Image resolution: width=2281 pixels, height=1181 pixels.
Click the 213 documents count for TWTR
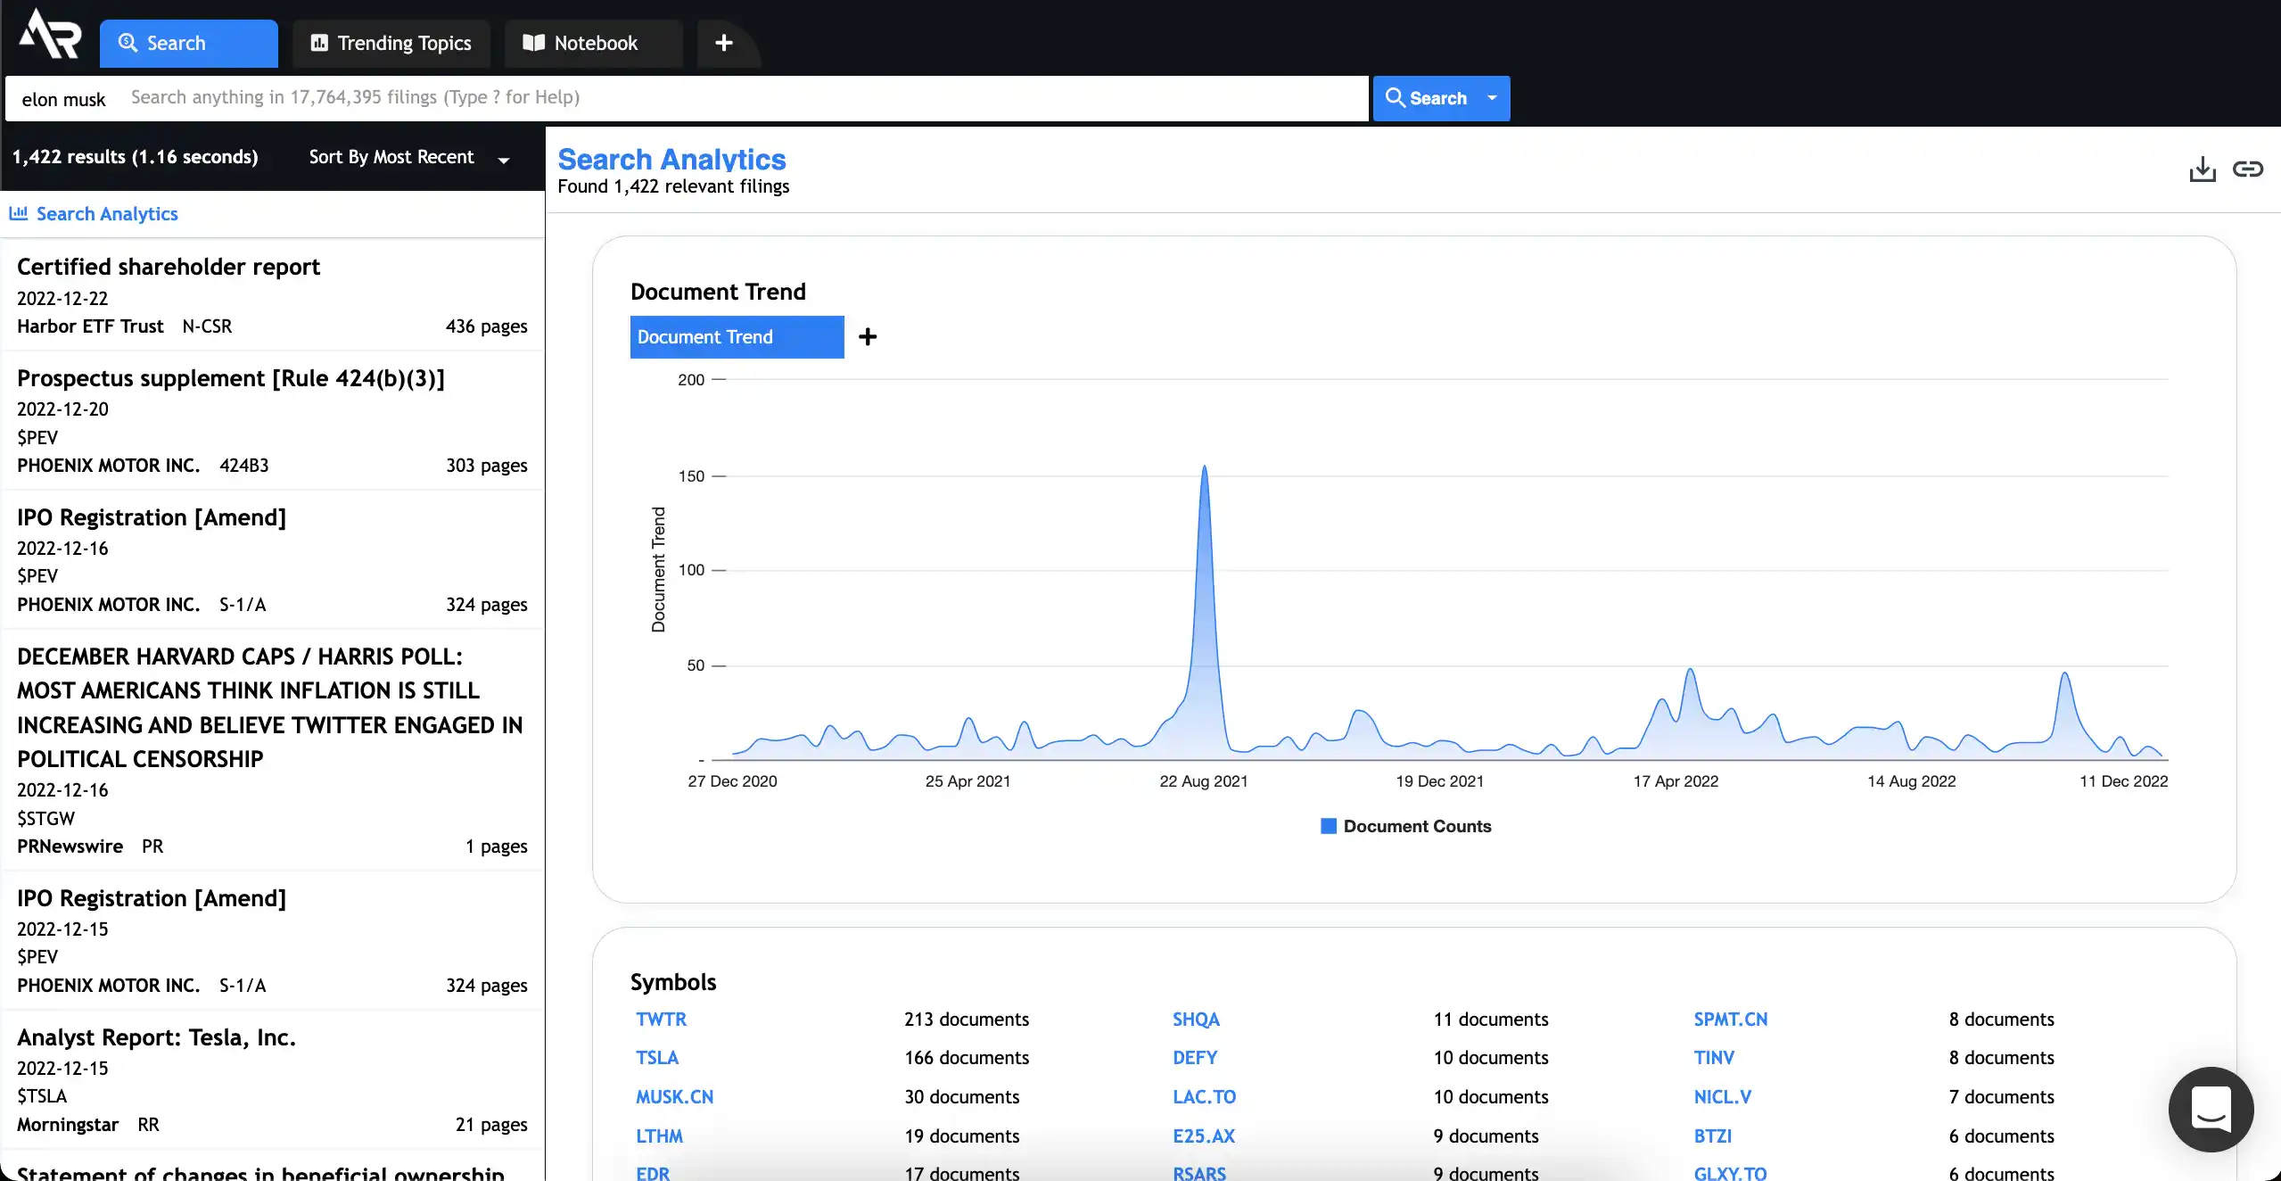tap(967, 1019)
